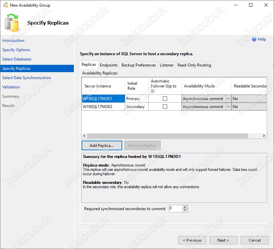
Task: Enable Automatic Failover for W19SQL17NOD2
Action: [x=165, y=106]
